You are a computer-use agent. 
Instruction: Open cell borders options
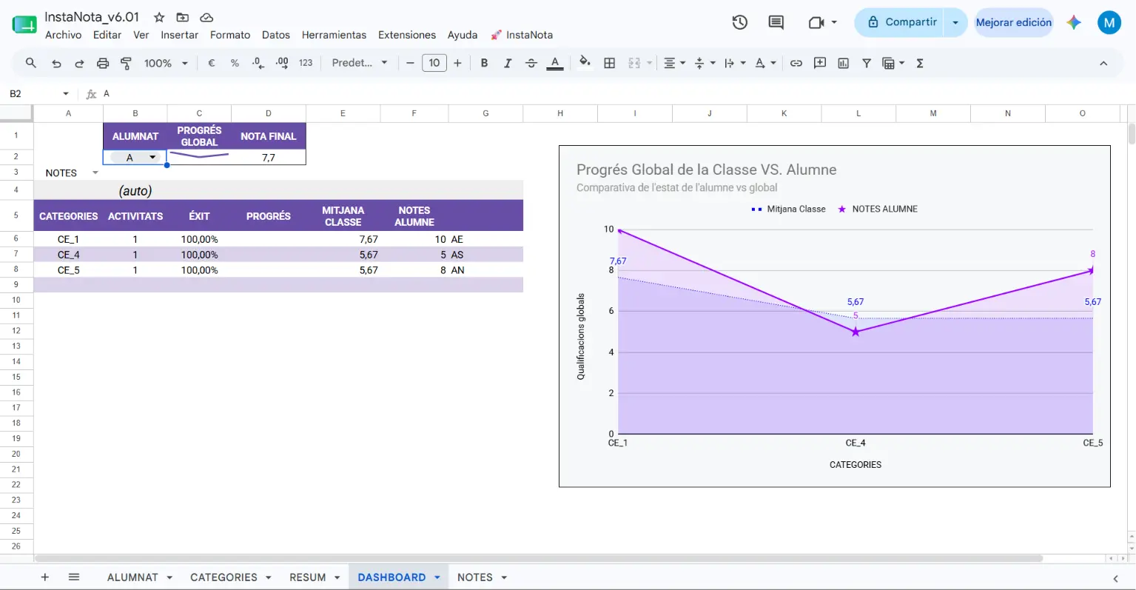[x=610, y=63]
